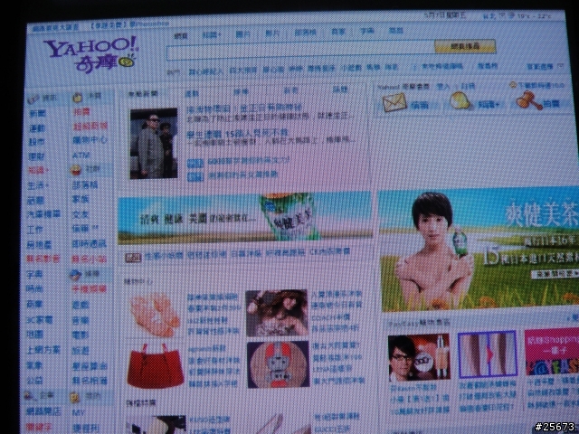Click 股市 in the left sidebar
Screen dimensions: 579x434
[x=36, y=142]
